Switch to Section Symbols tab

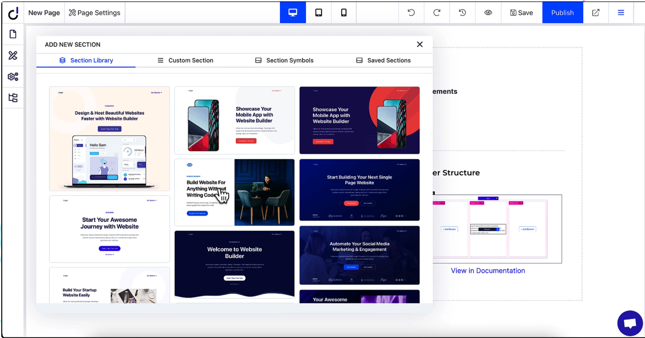click(284, 60)
